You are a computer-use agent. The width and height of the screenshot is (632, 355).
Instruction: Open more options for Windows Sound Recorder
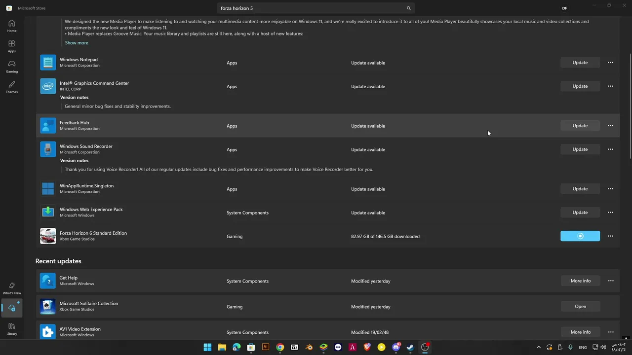pos(610,149)
